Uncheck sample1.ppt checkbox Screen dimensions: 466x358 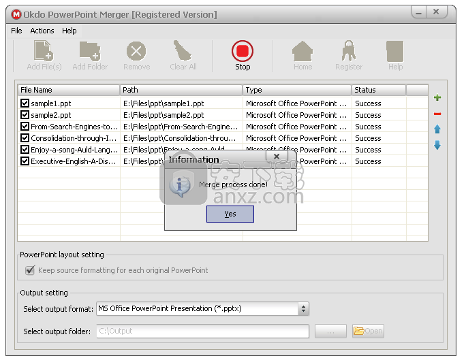(25, 103)
